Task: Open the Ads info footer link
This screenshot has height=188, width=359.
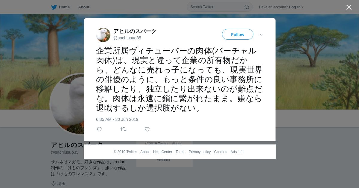Action: coord(237,152)
